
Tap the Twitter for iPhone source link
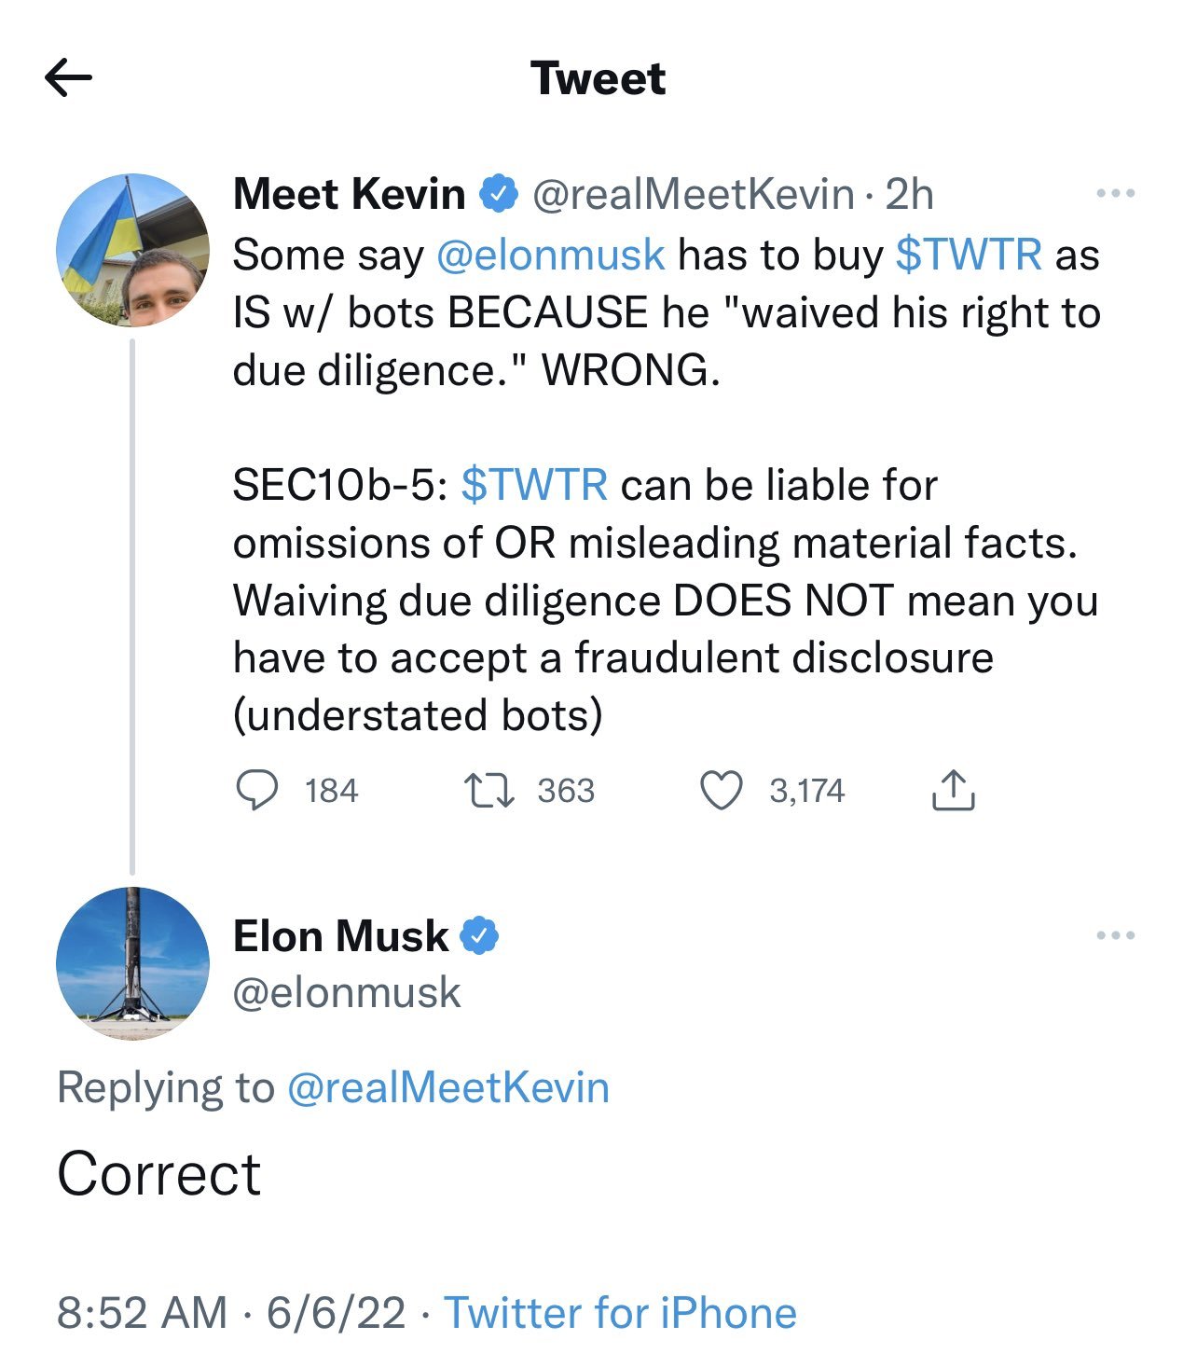pos(620,1312)
